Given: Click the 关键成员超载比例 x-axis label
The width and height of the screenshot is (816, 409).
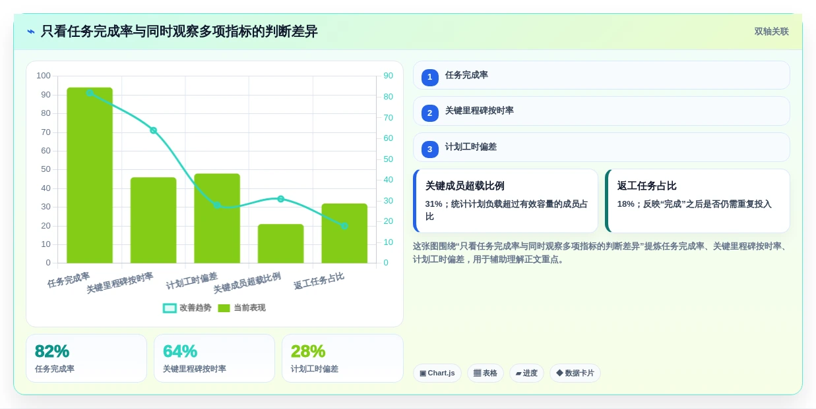Looking at the screenshot, I should coord(247,283).
